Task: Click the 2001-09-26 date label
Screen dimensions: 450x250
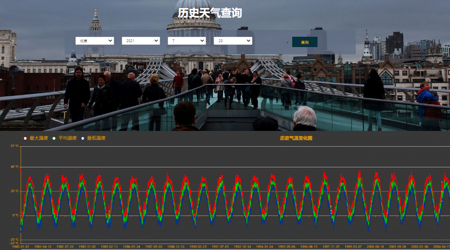Action: pos(398,247)
